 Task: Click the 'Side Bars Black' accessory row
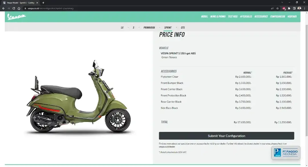point(226,108)
